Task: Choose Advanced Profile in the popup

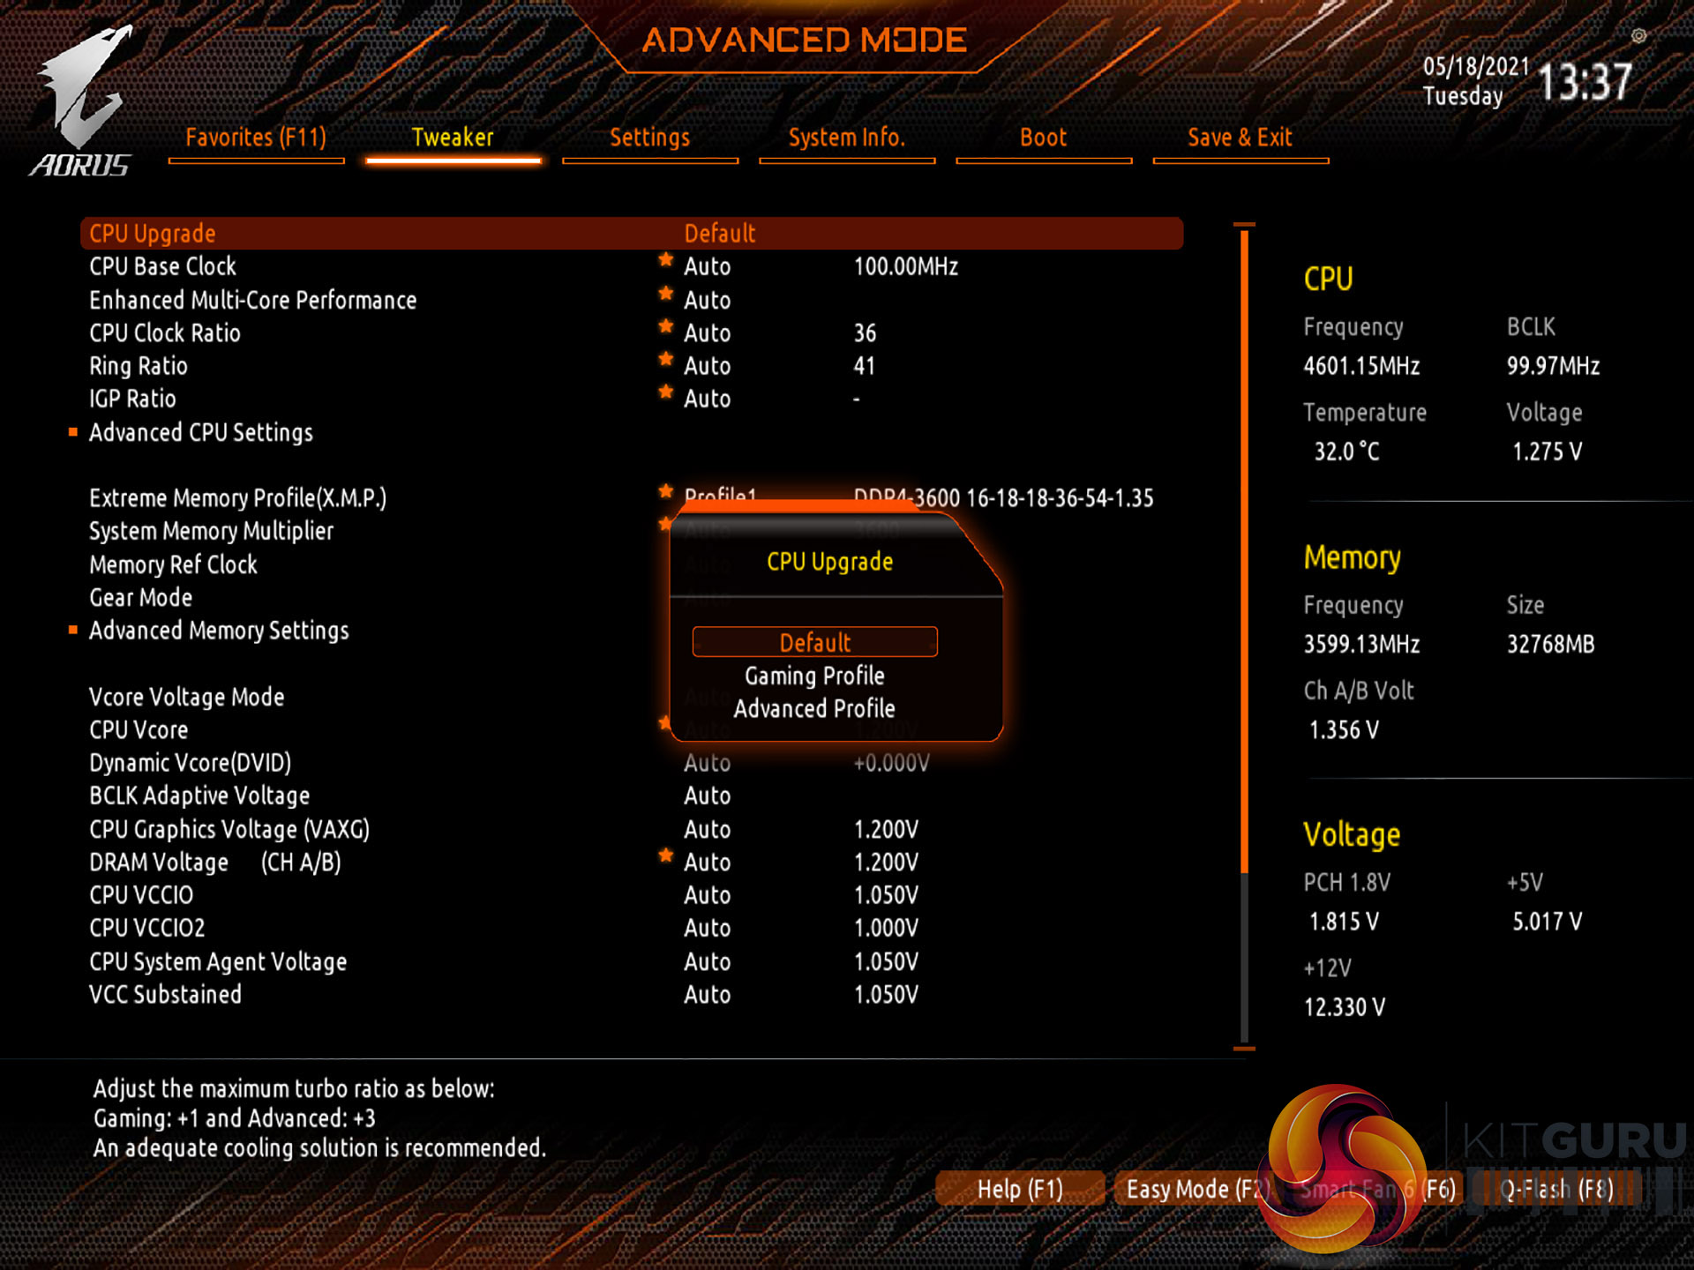Action: coord(814,708)
